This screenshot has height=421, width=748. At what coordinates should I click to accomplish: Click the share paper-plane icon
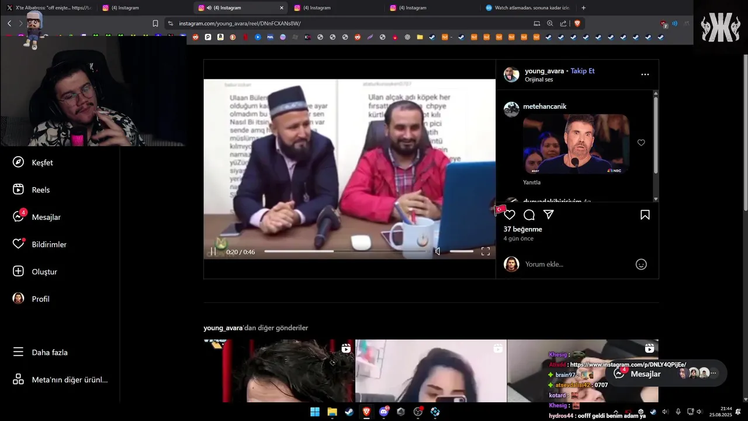(x=548, y=215)
